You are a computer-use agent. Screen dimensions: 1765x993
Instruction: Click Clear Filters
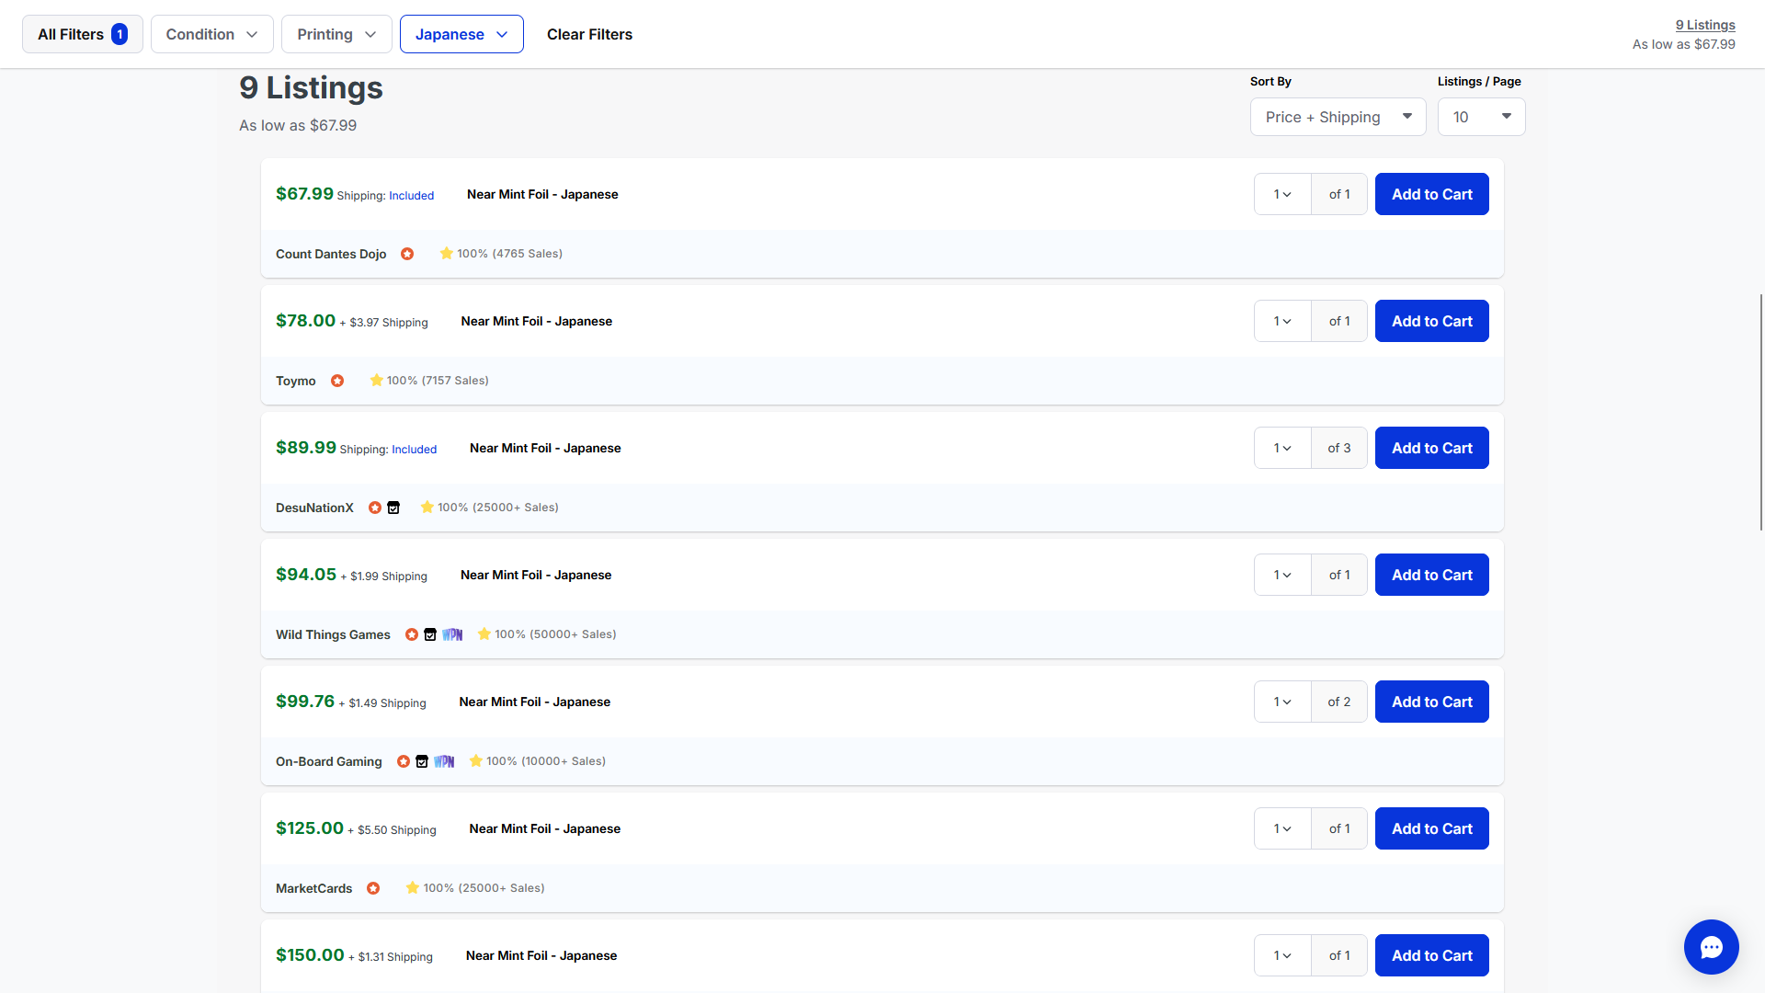pyautogui.click(x=589, y=34)
